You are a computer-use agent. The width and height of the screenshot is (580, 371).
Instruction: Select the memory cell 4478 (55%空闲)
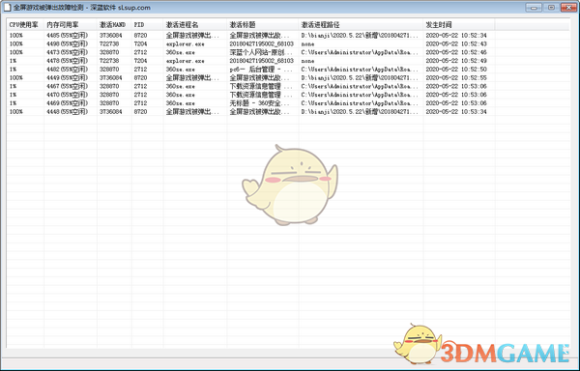pyautogui.click(x=68, y=61)
